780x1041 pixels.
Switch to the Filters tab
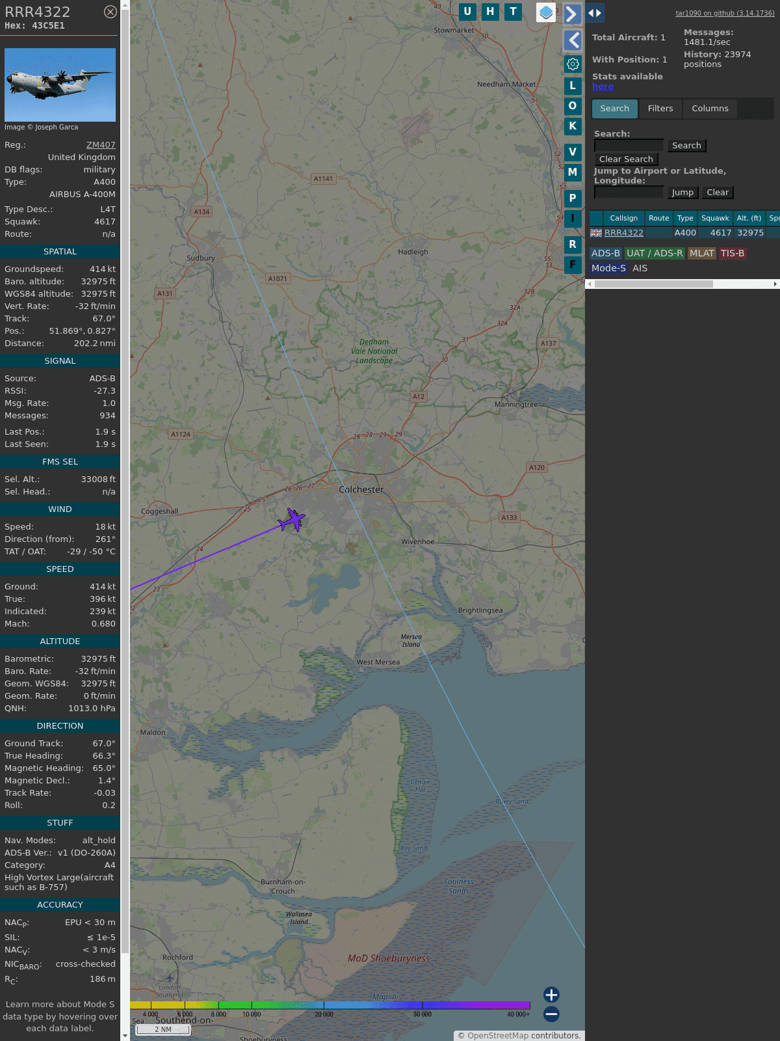(x=660, y=109)
